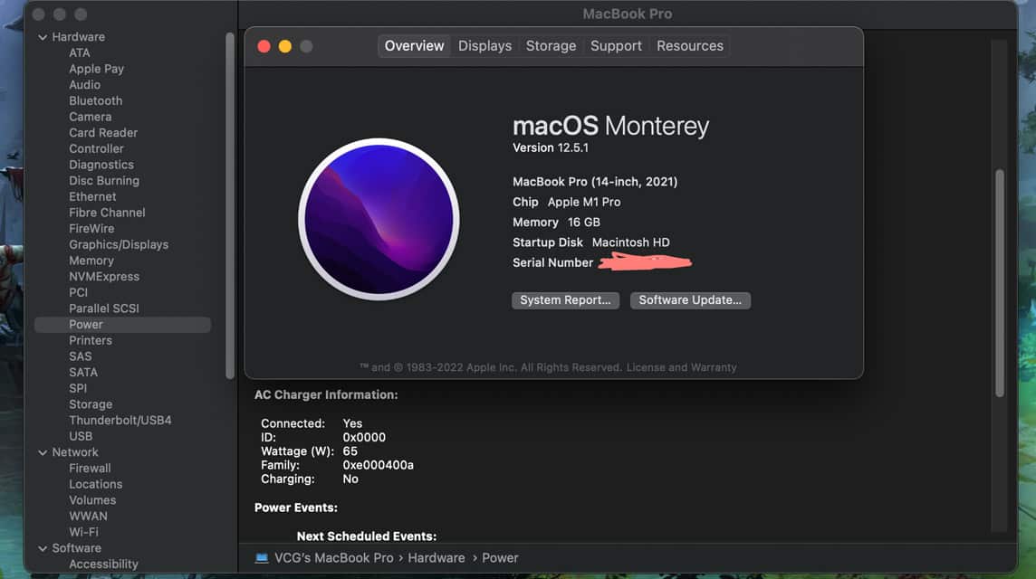Select Storage in the Hardware sidebar list
1036x579 pixels.
(x=91, y=404)
